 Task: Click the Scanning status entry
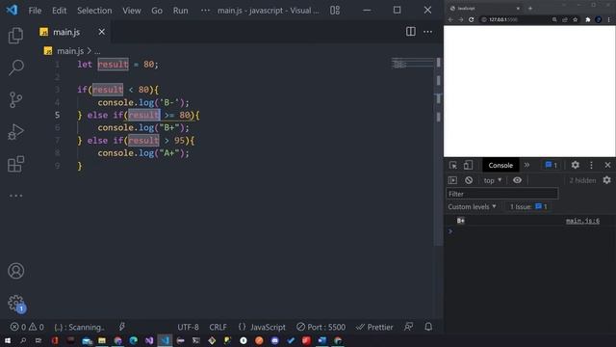click(x=79, y=327)
